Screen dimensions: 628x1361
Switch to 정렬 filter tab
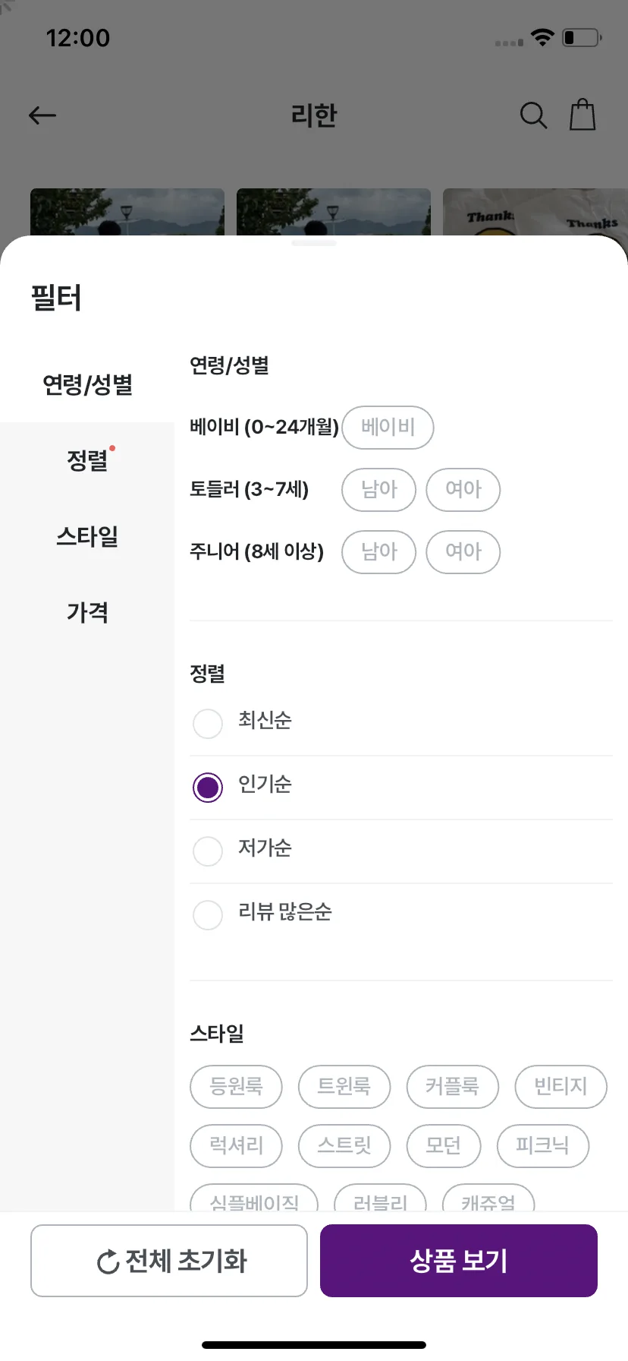click(x=87, y=460)
